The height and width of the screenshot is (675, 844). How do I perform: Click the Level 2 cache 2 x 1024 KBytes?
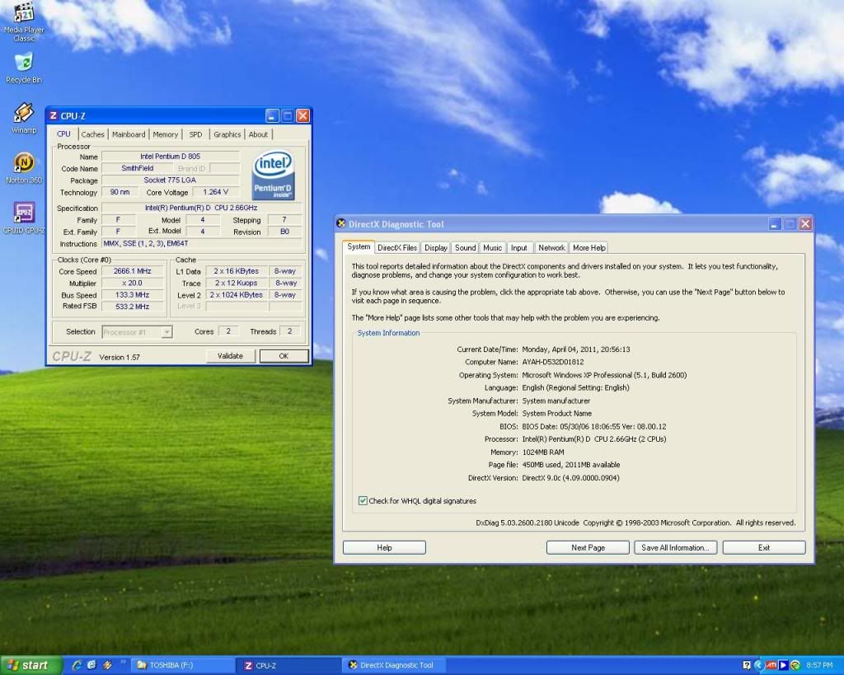(237, 295)
